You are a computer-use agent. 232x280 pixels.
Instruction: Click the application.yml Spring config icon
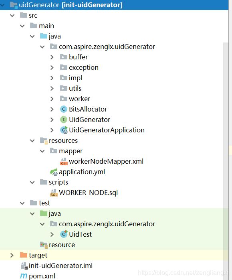tap(54, 172)
